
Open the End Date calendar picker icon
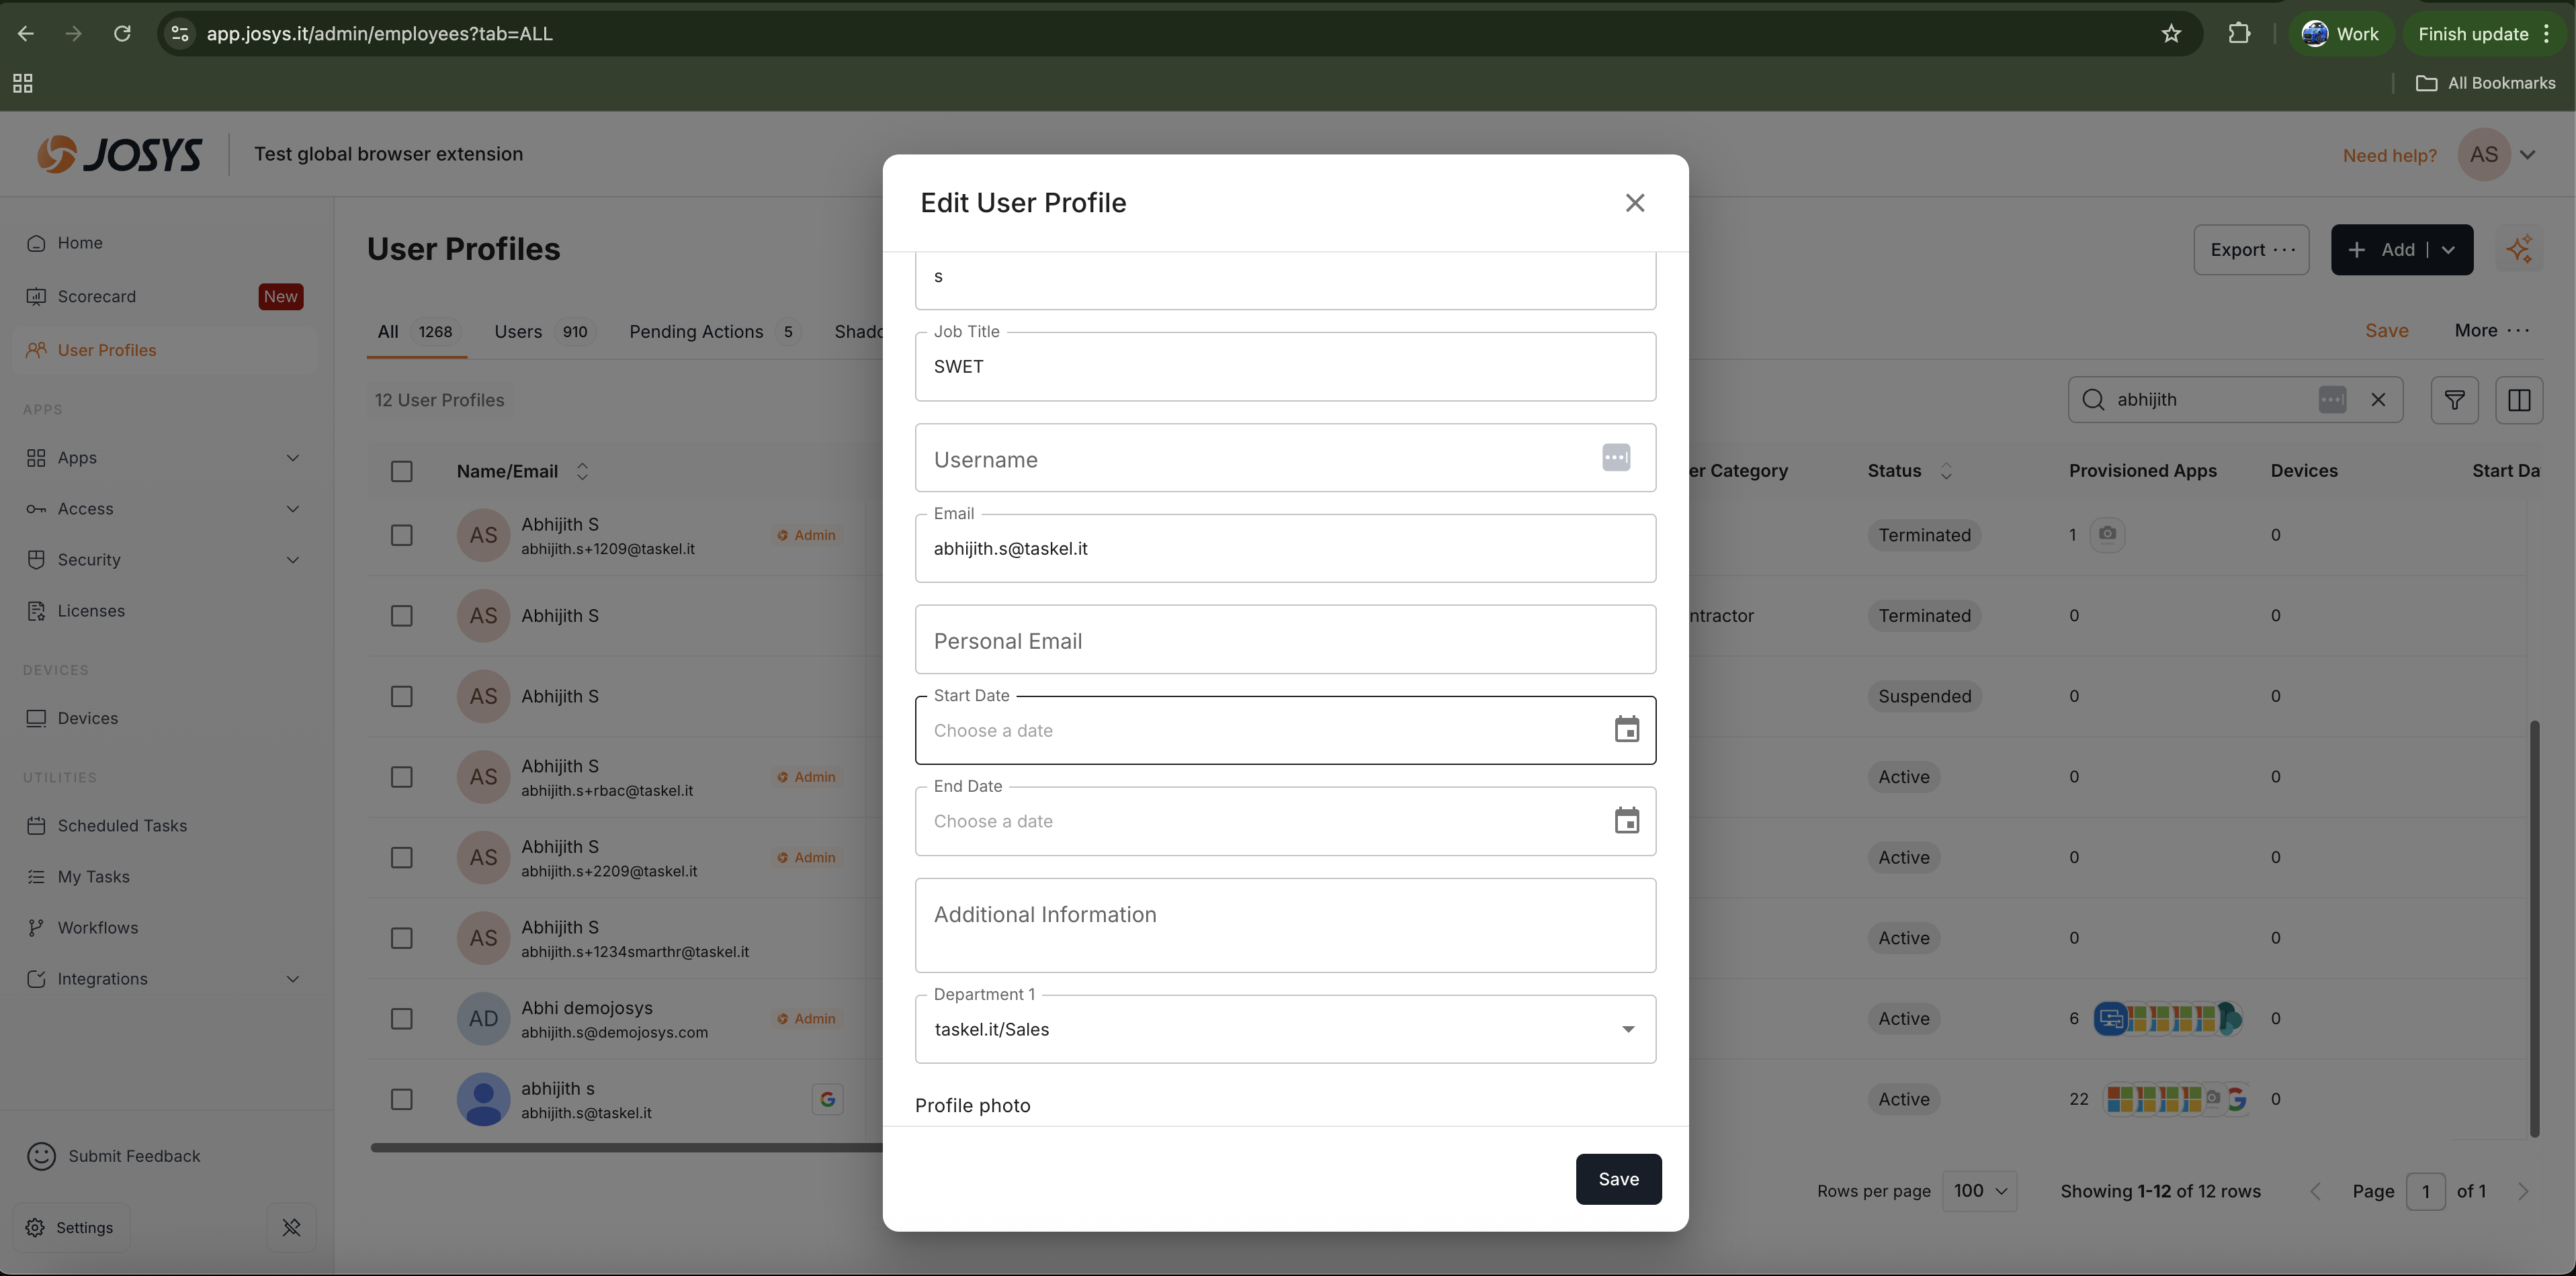[x=1626, y=821]
